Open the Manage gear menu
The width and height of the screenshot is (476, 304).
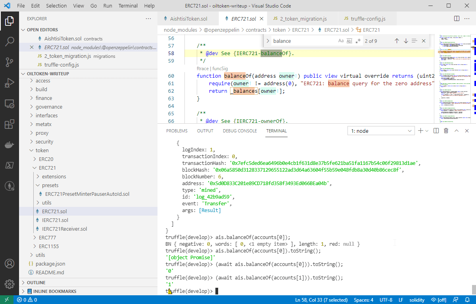point(10,284)
